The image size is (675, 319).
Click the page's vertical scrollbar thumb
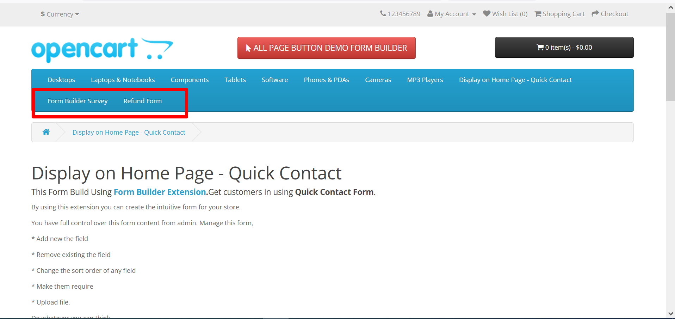pos(670,56)
